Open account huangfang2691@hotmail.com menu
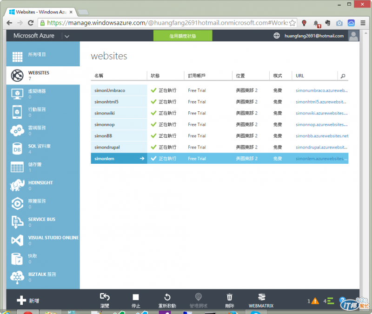The image size is (372, 314). (x=314, y=36)
